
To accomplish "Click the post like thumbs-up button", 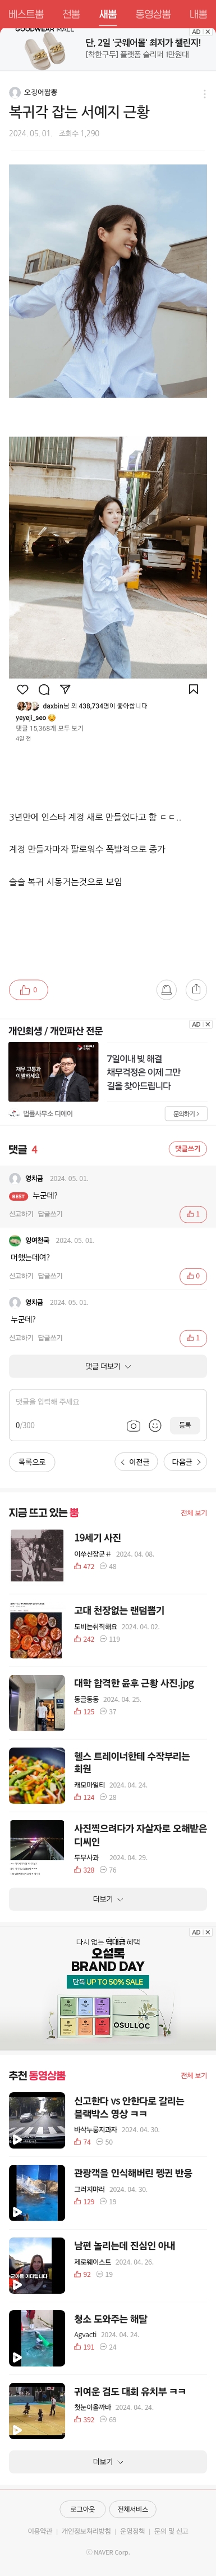I will point(28,990).
